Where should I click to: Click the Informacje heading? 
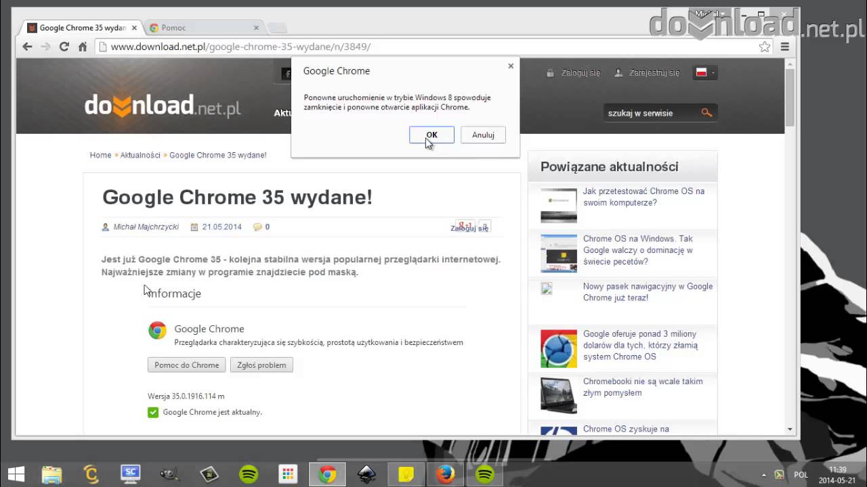[x=174, y=294]
